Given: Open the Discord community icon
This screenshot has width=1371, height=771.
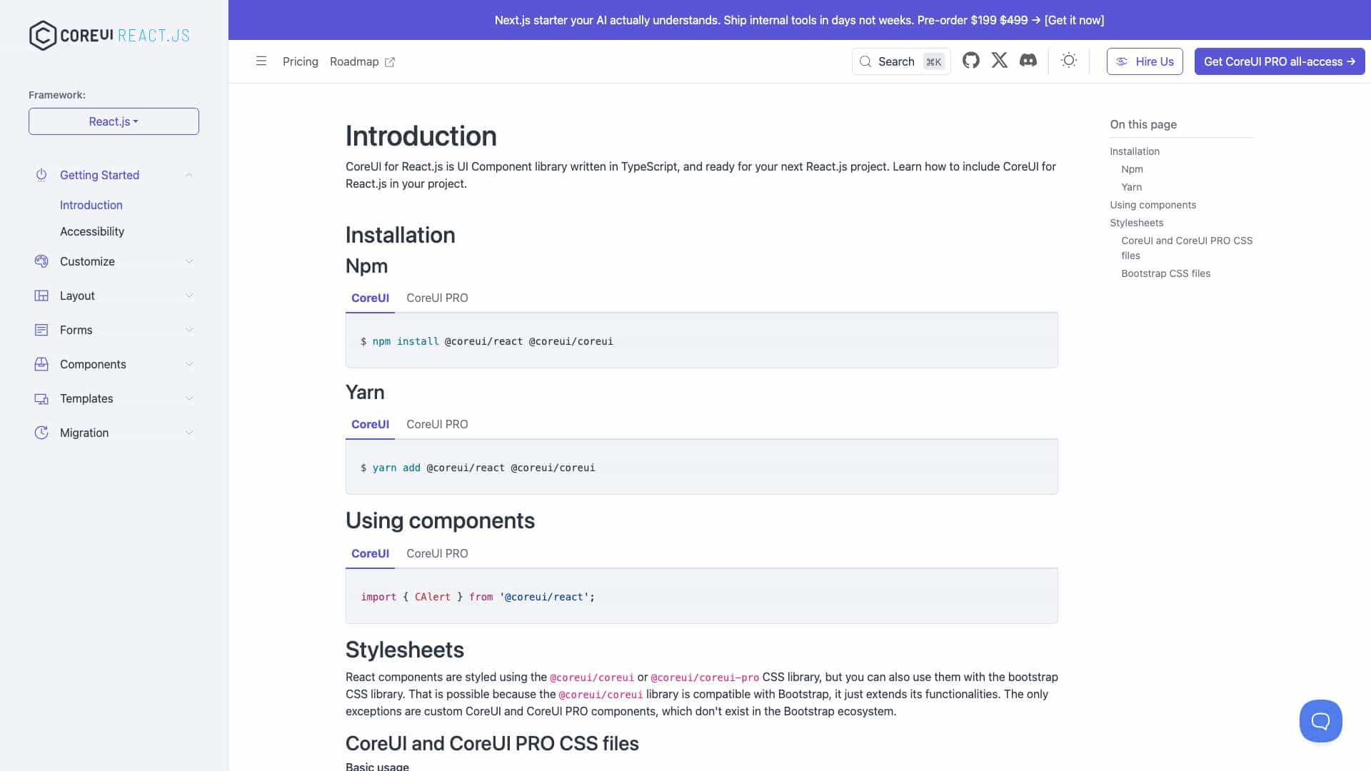Looking at the screenshot, I should coord(1028,61).
